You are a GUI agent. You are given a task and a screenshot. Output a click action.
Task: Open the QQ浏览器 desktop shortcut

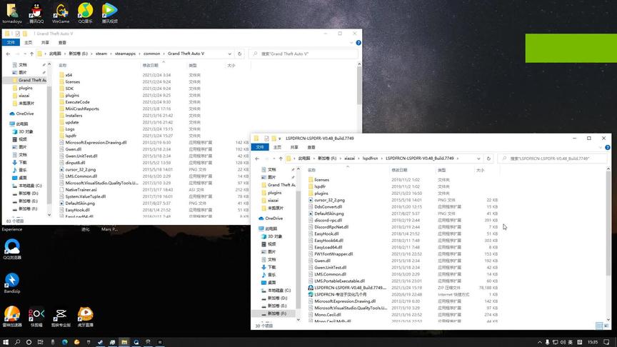tap(11, 246)
